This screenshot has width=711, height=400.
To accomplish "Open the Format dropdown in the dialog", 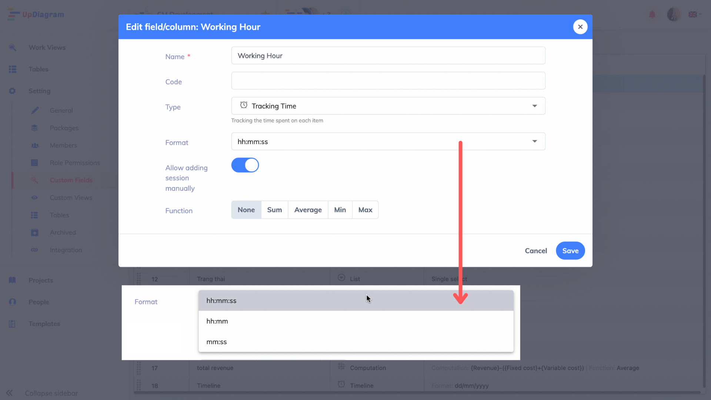I will click(388, 141).
